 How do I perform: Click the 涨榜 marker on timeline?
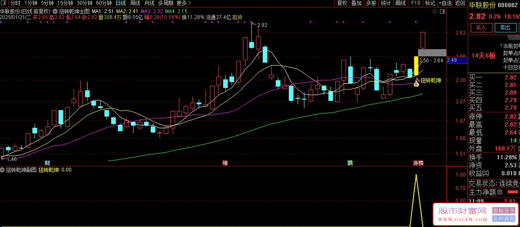(418, 163)
